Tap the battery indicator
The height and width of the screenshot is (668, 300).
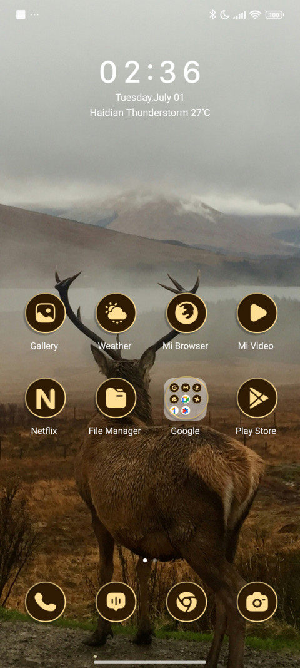(275, 15)
